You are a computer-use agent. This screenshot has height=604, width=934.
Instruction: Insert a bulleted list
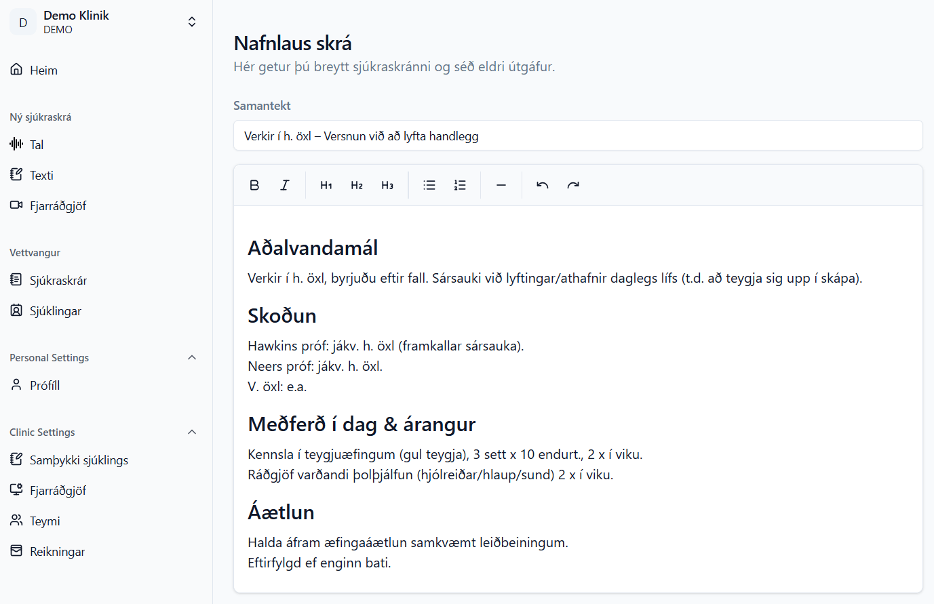click(x=429, y=184)
